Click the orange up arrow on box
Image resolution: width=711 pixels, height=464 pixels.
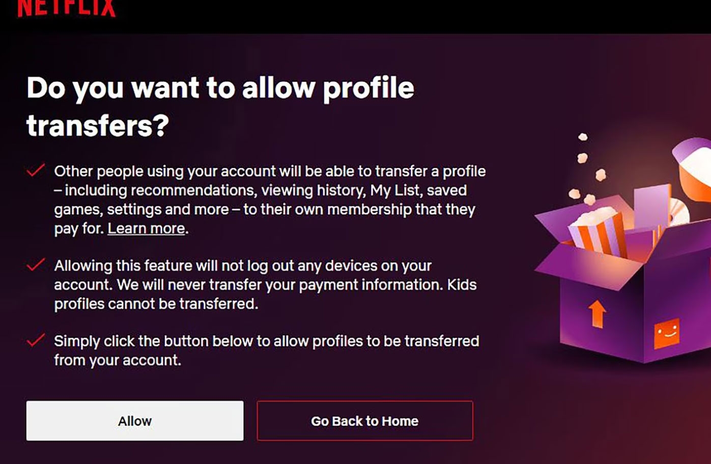pyautogui.click(x=597, y=313)
